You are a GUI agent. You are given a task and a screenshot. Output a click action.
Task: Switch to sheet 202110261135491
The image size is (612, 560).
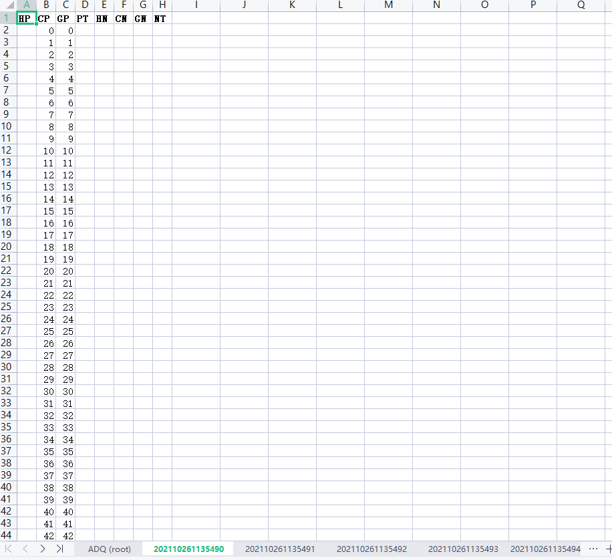tap(280, 549)
